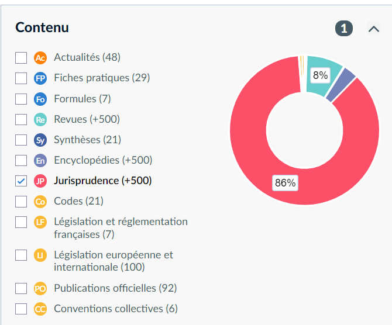Enable the Publications officielles (92) checkbox

click(21, 289)
